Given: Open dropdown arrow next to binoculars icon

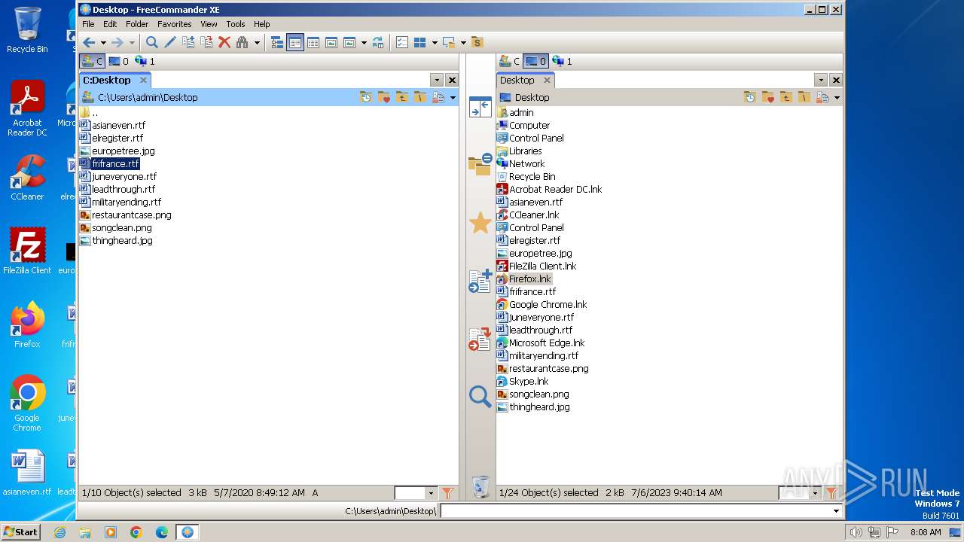Looking at the screenshot, I should [257, 43].
